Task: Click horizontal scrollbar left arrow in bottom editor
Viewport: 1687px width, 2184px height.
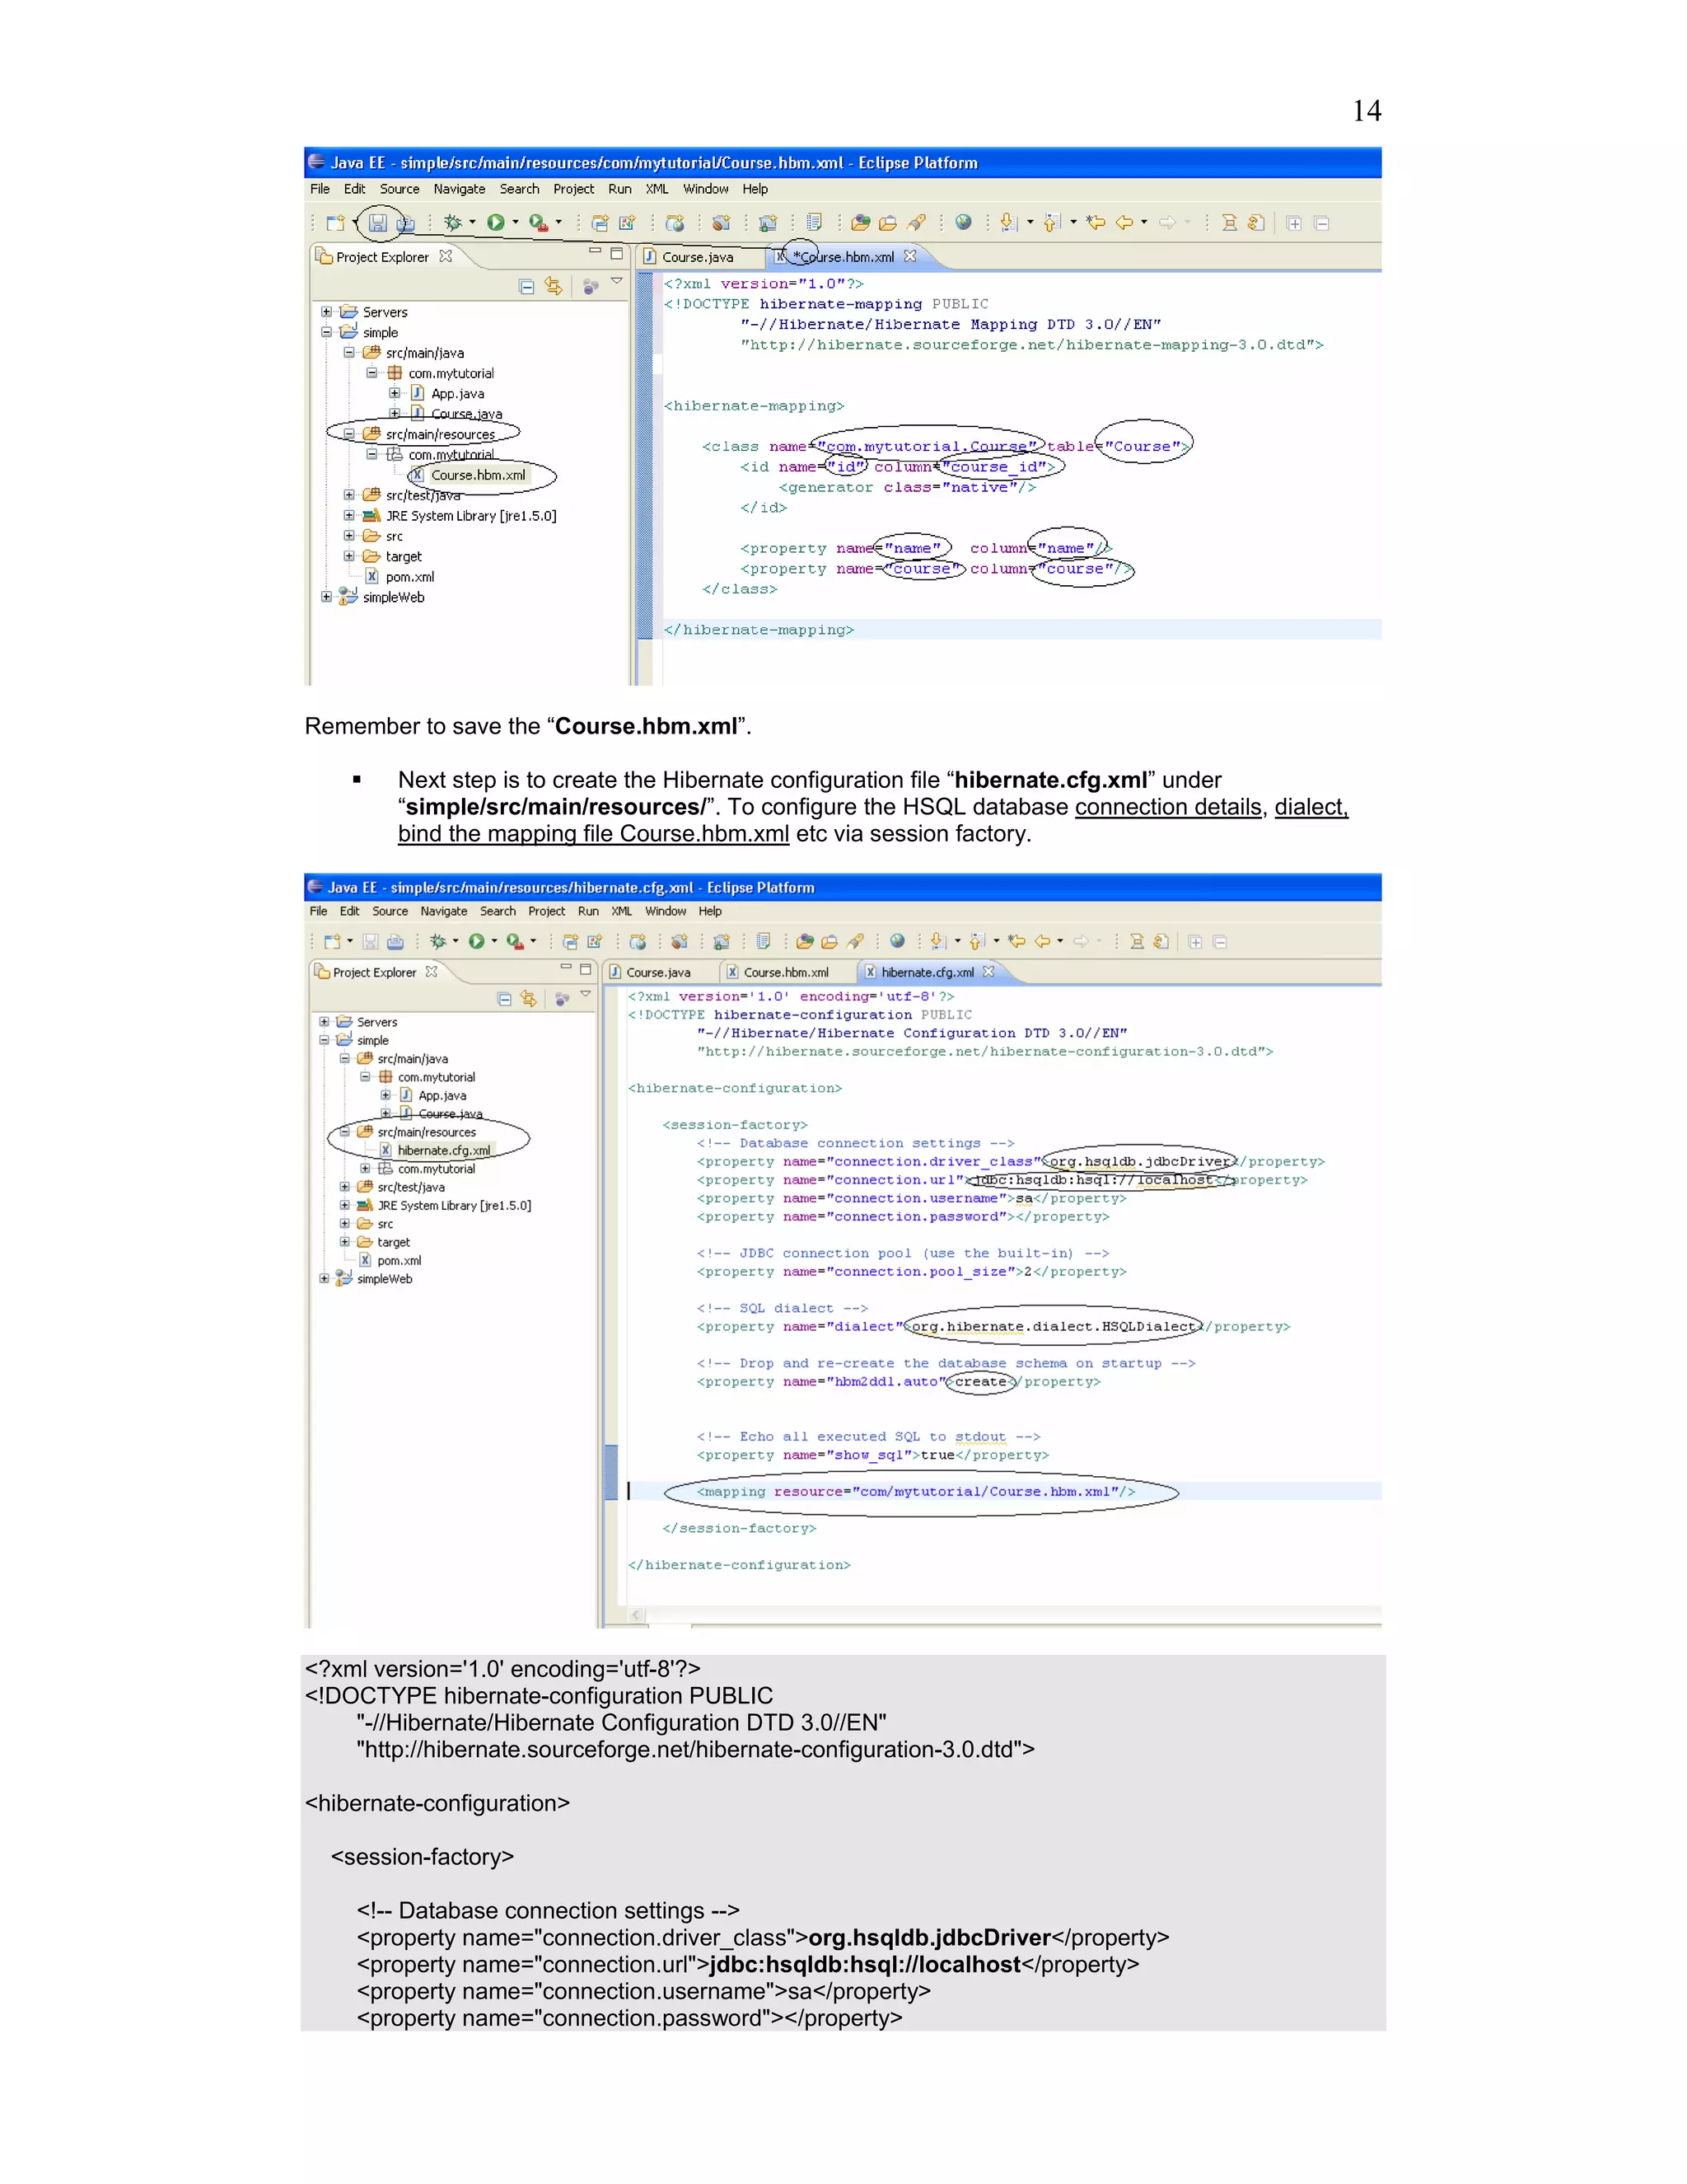Action: pyautogui.click(x=637, y=1615)
